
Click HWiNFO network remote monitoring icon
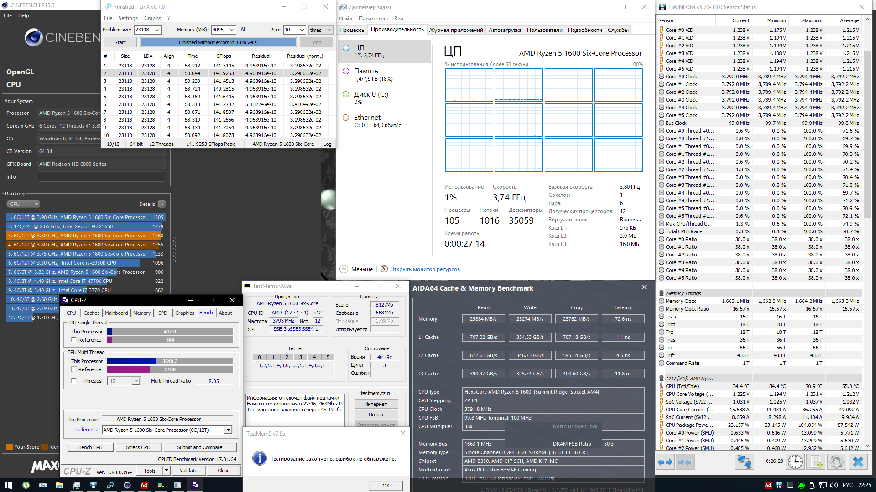click(x=744, y=462)
